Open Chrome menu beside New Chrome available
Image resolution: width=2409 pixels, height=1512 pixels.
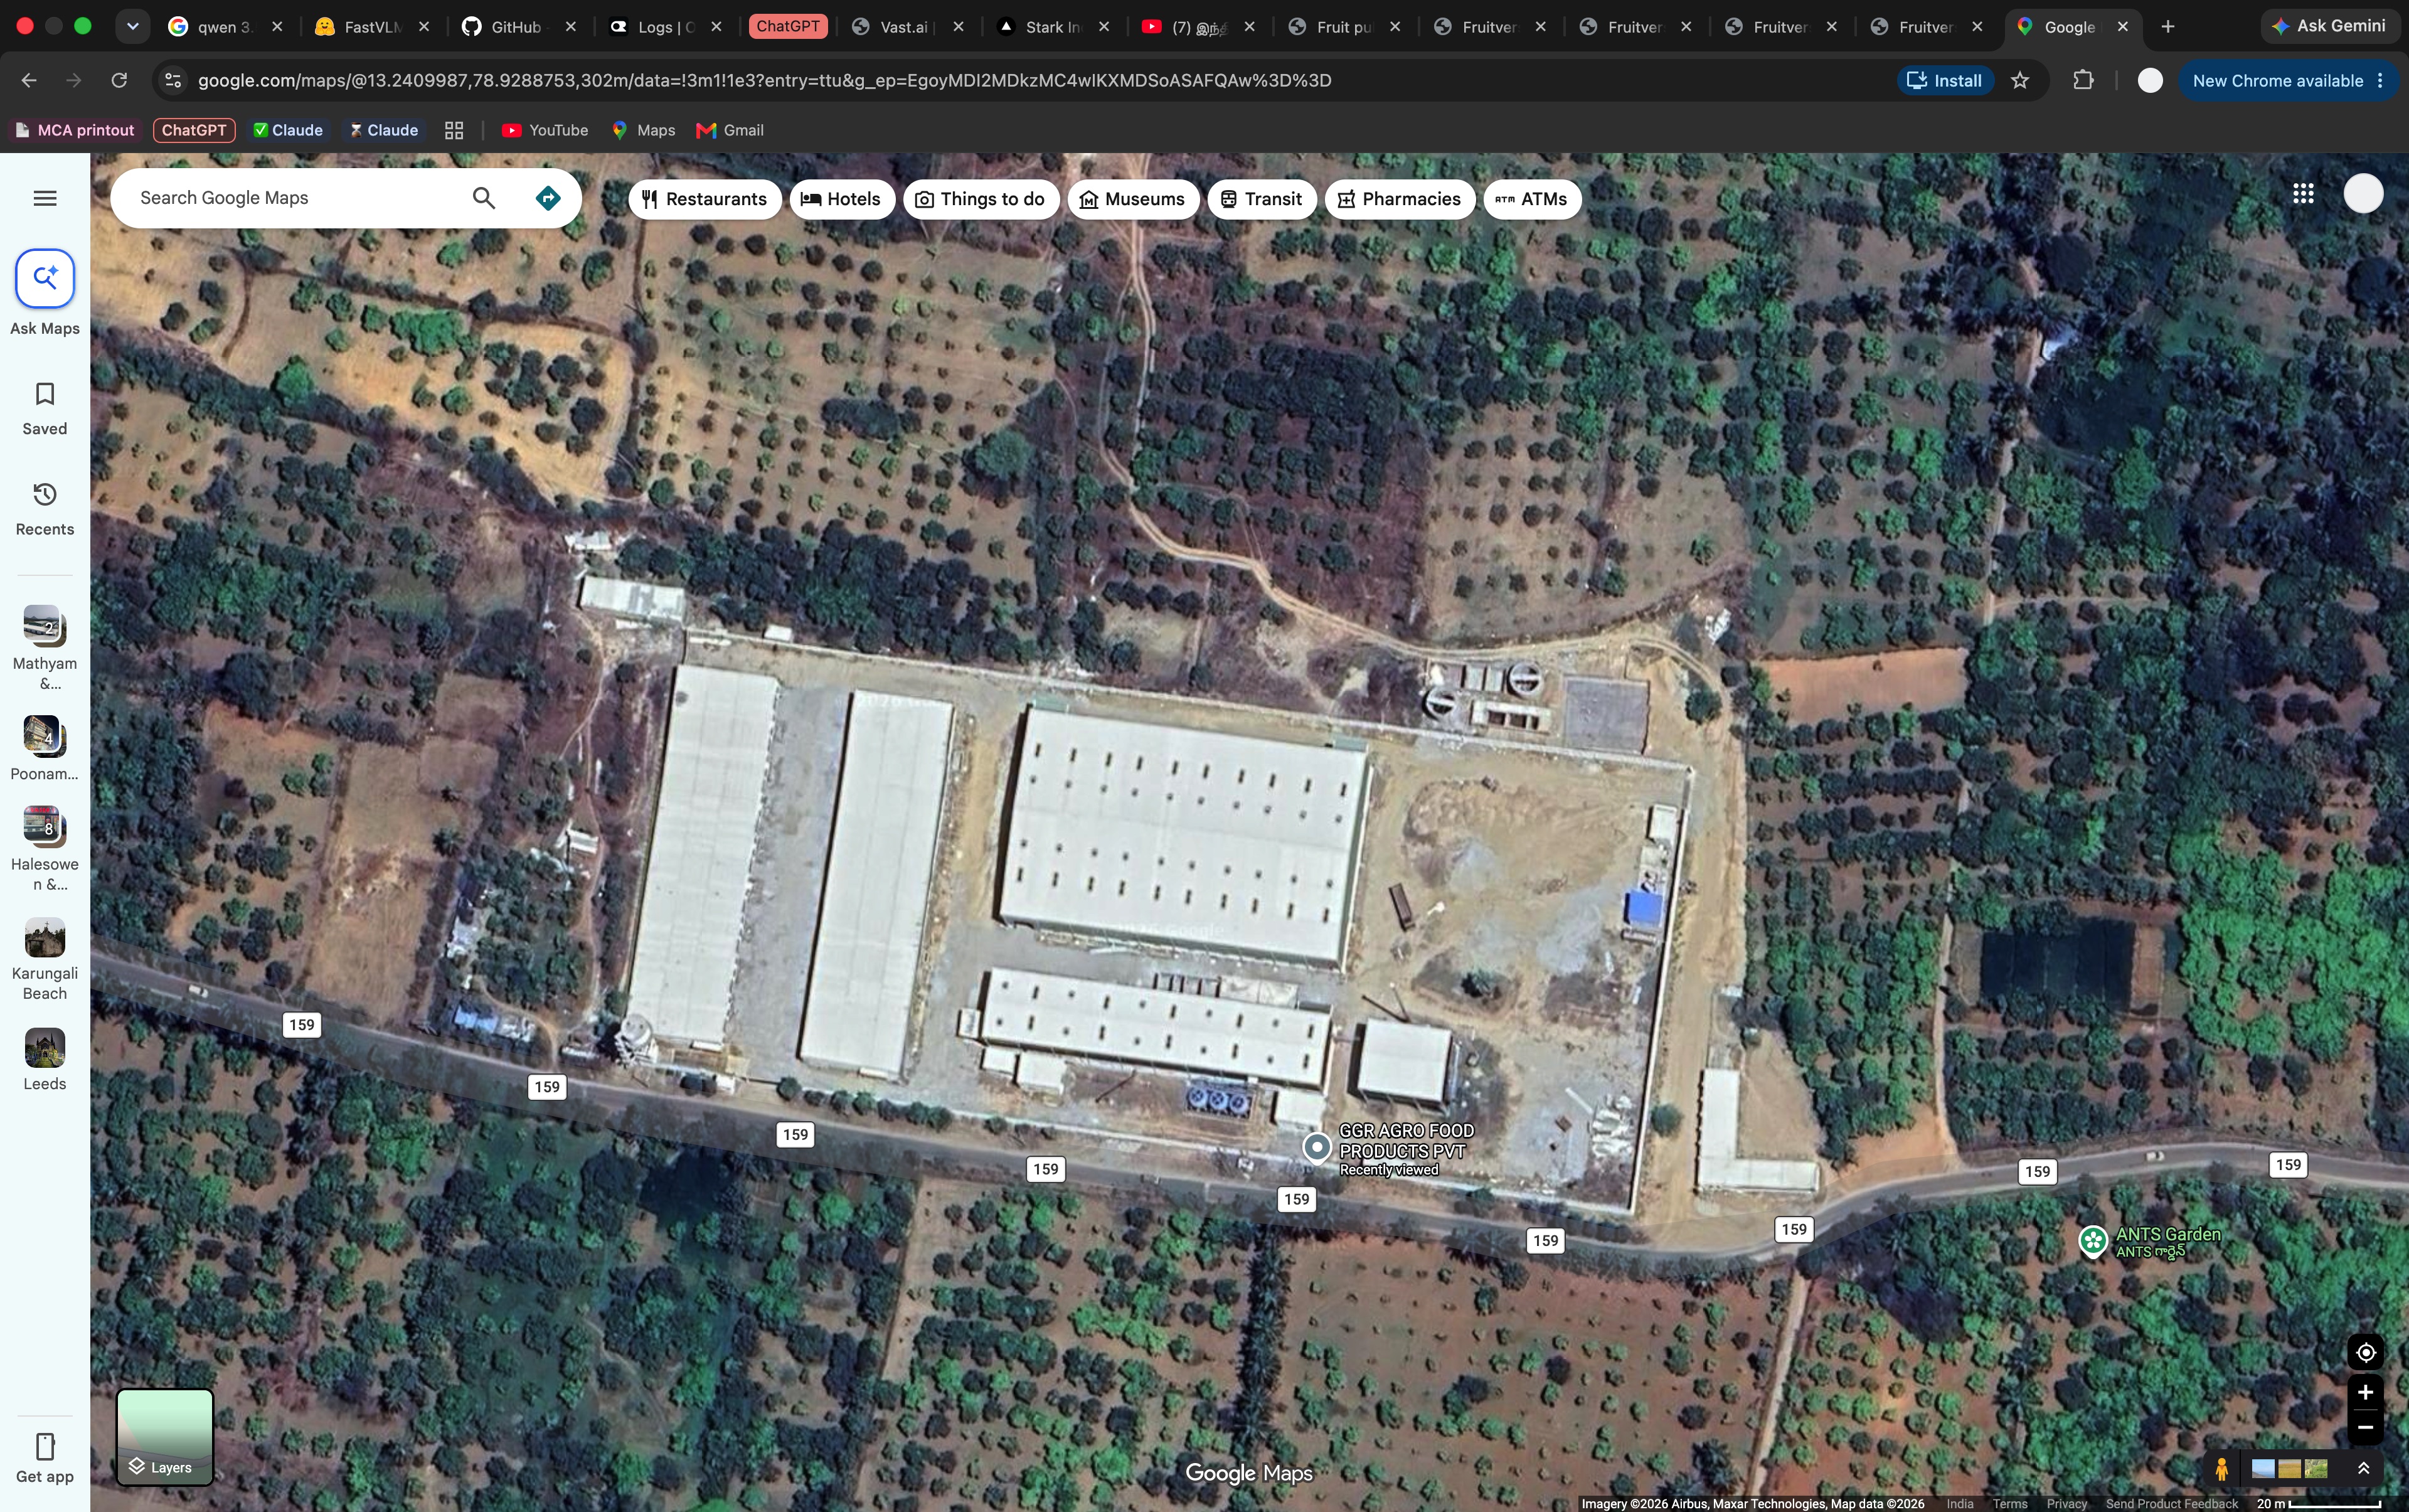[x=2381, y=81]
